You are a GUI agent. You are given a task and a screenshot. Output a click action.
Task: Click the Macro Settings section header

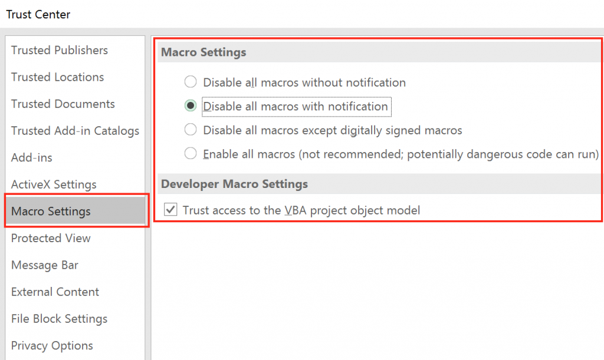click(x=203, y=52)
